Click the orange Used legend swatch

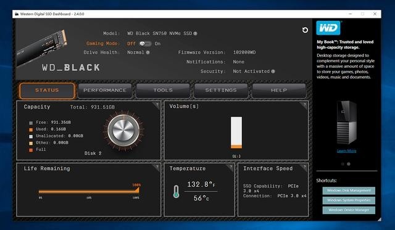pos(31,130)
